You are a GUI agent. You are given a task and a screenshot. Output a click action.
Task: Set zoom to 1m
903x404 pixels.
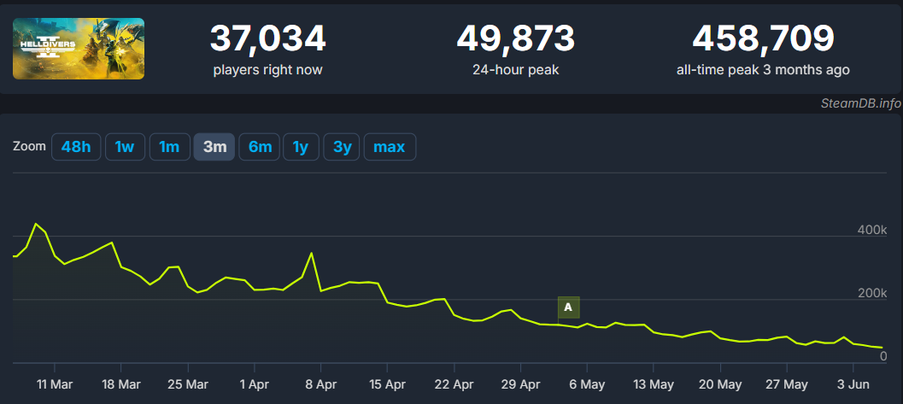pyautogui.click(x=169, y=147)
